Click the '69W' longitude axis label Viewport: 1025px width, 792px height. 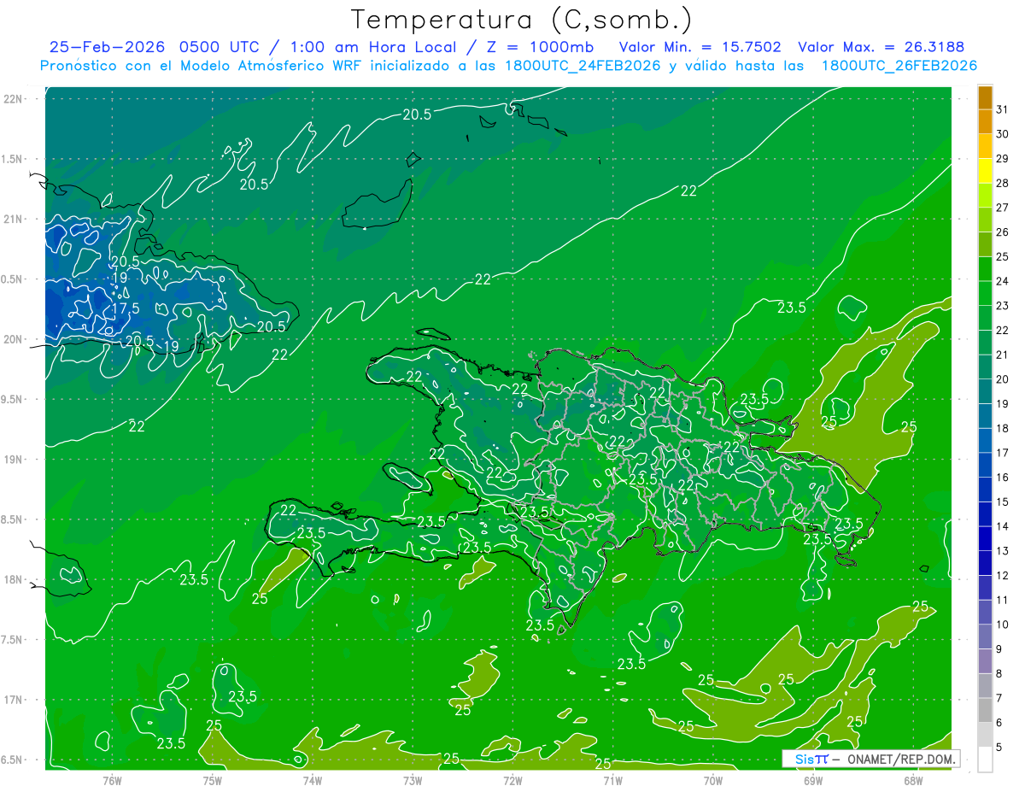pyautogui.click(x=813, y=780)
